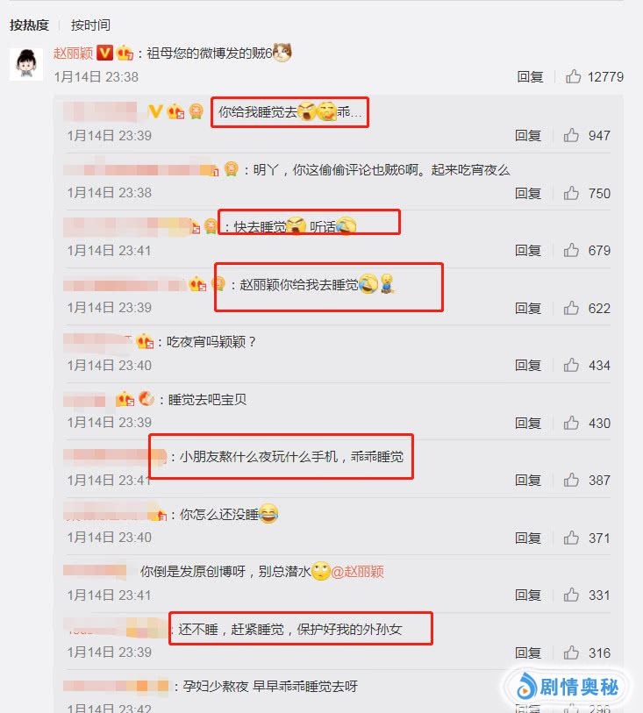Click 回复 beside the 331-like comment
Image resolution: width=643 pixels, height=713 pixels.
pyautogui.click(x=528, y=595)
